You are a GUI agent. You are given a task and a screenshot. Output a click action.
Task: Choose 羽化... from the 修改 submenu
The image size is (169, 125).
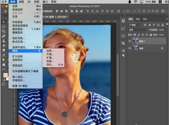click(50, 65)
